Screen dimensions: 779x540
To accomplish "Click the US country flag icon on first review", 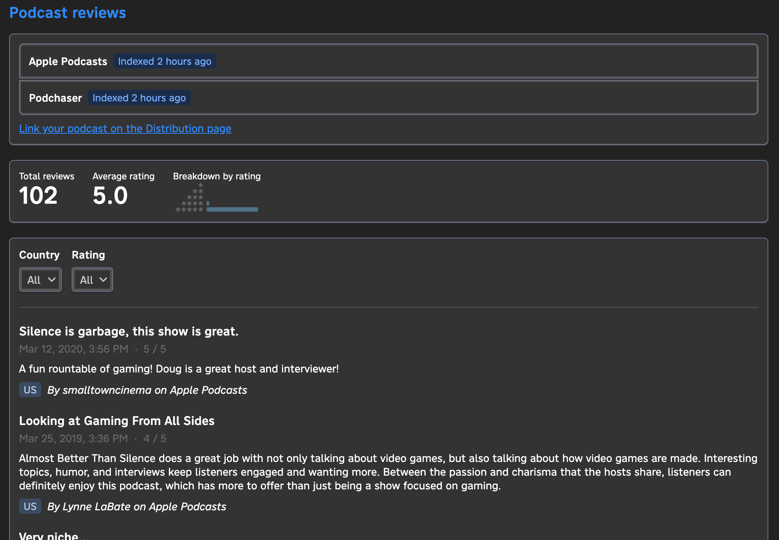I will (30, 389).
